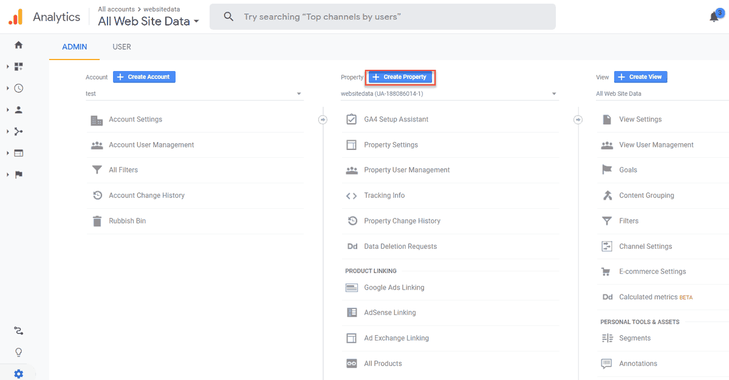729x380 pixels.
Task: Click the Create View button
Action: [641, 77]
